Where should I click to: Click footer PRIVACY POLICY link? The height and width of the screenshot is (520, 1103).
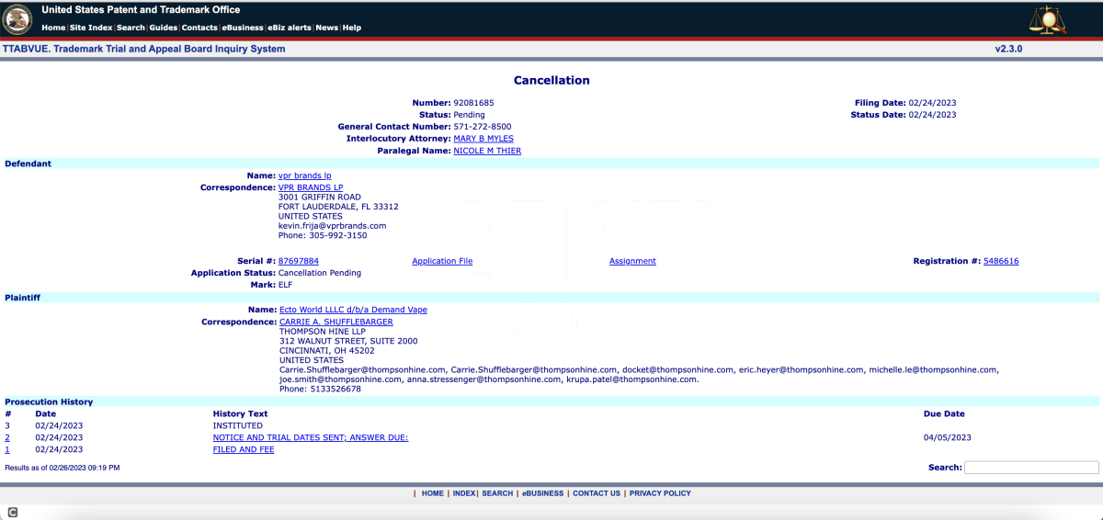pos(660,493)
